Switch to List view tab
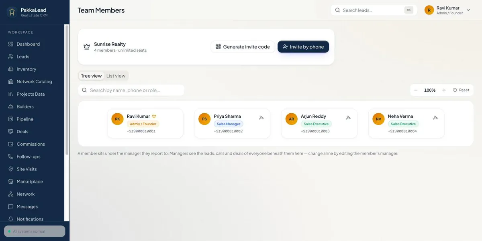The height and width of the screenshot is (241, 482). click(x=116, y=76)
